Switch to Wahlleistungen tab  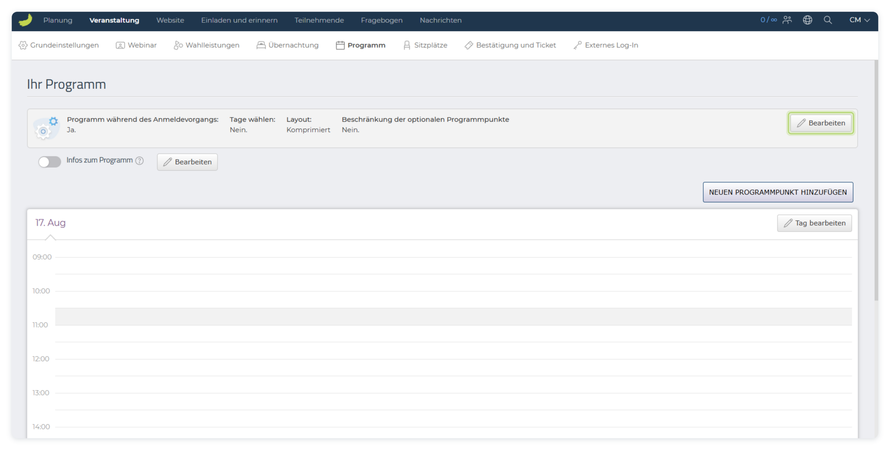click(207, 45)
